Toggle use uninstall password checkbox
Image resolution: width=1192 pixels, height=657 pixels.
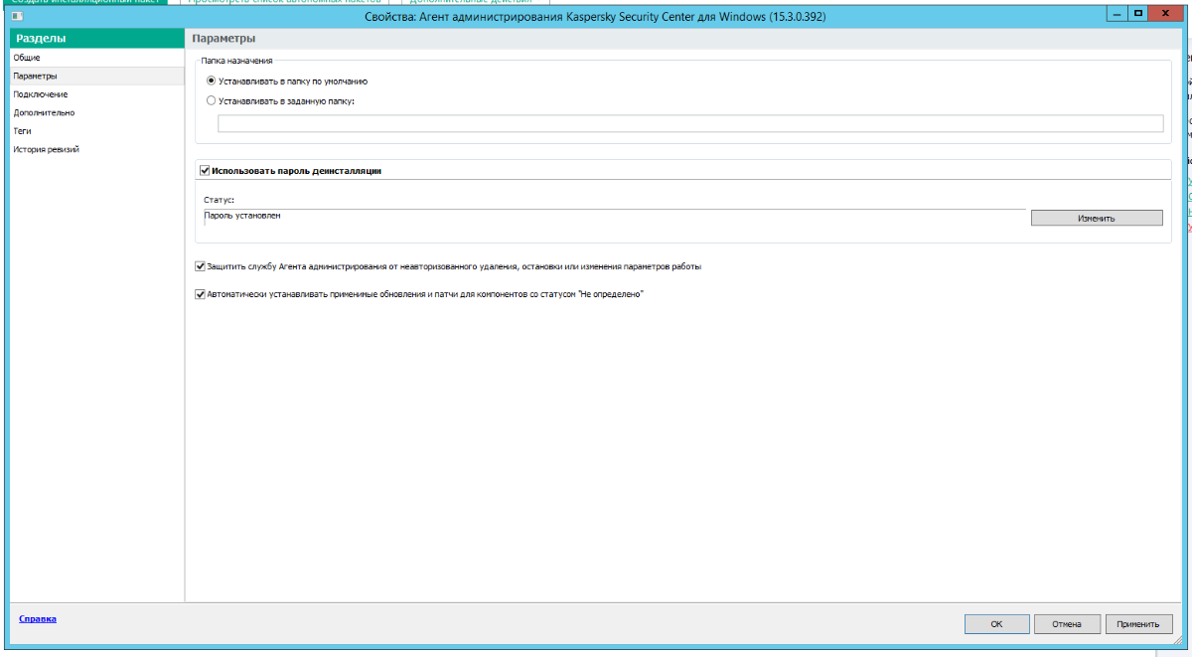[205, 171]
